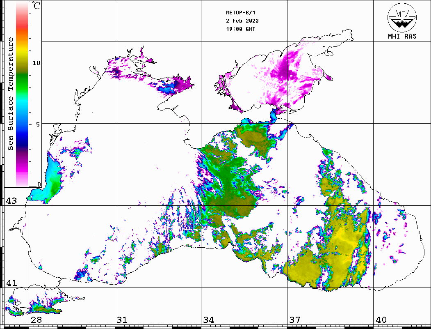Click the longitude label "34"

click(208, 320)
